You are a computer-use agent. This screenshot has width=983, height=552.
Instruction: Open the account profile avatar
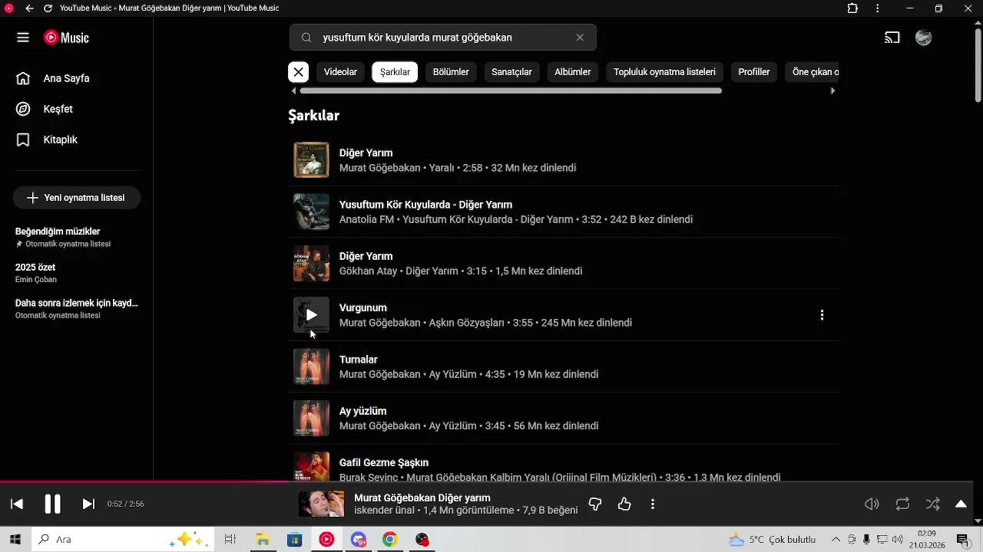pos(924,38)
